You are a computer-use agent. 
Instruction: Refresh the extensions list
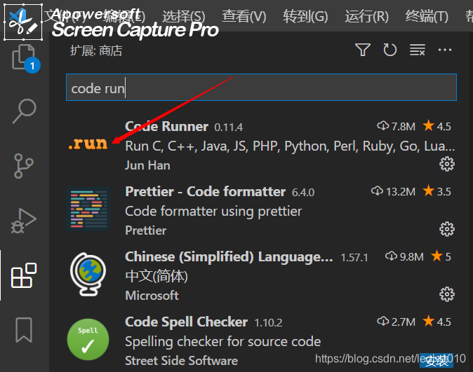click(x=389, y=50)
